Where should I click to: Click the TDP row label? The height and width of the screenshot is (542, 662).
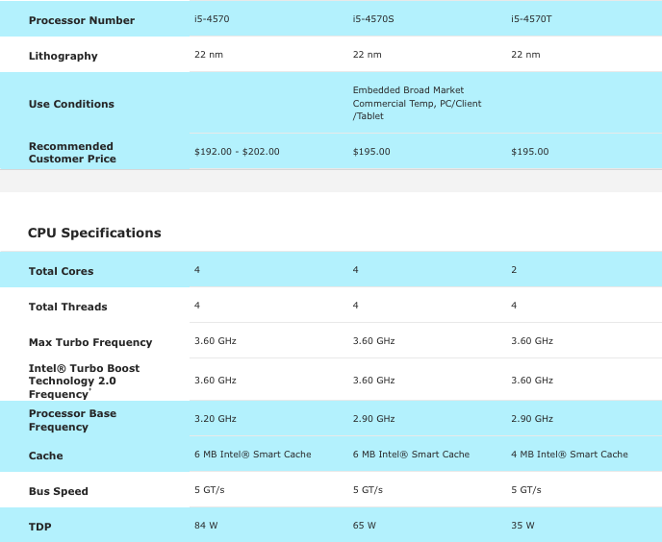[x=40, y=527]
